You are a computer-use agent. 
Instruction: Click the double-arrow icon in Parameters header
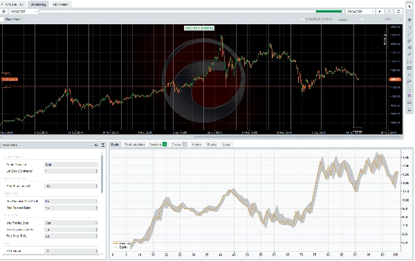103,145
